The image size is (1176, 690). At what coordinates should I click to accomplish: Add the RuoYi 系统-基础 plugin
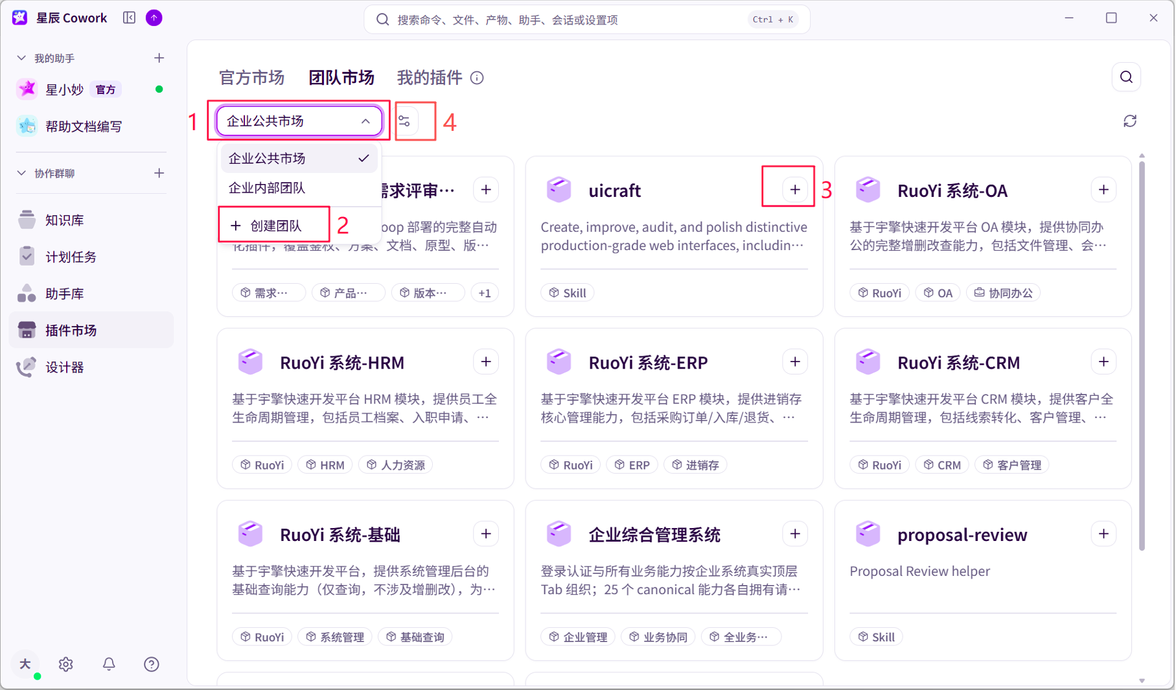click(486, 534)
